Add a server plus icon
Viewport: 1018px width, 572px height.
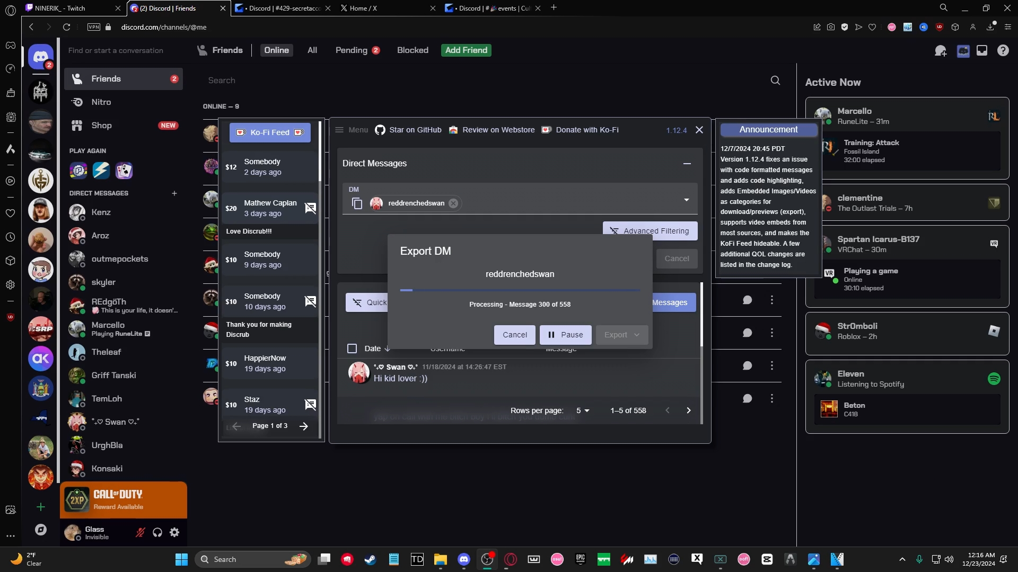tap(41, 507)
